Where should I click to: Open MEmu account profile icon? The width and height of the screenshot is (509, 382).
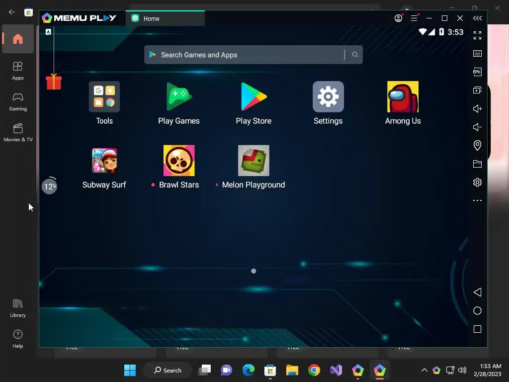click(x=399, y=18)
